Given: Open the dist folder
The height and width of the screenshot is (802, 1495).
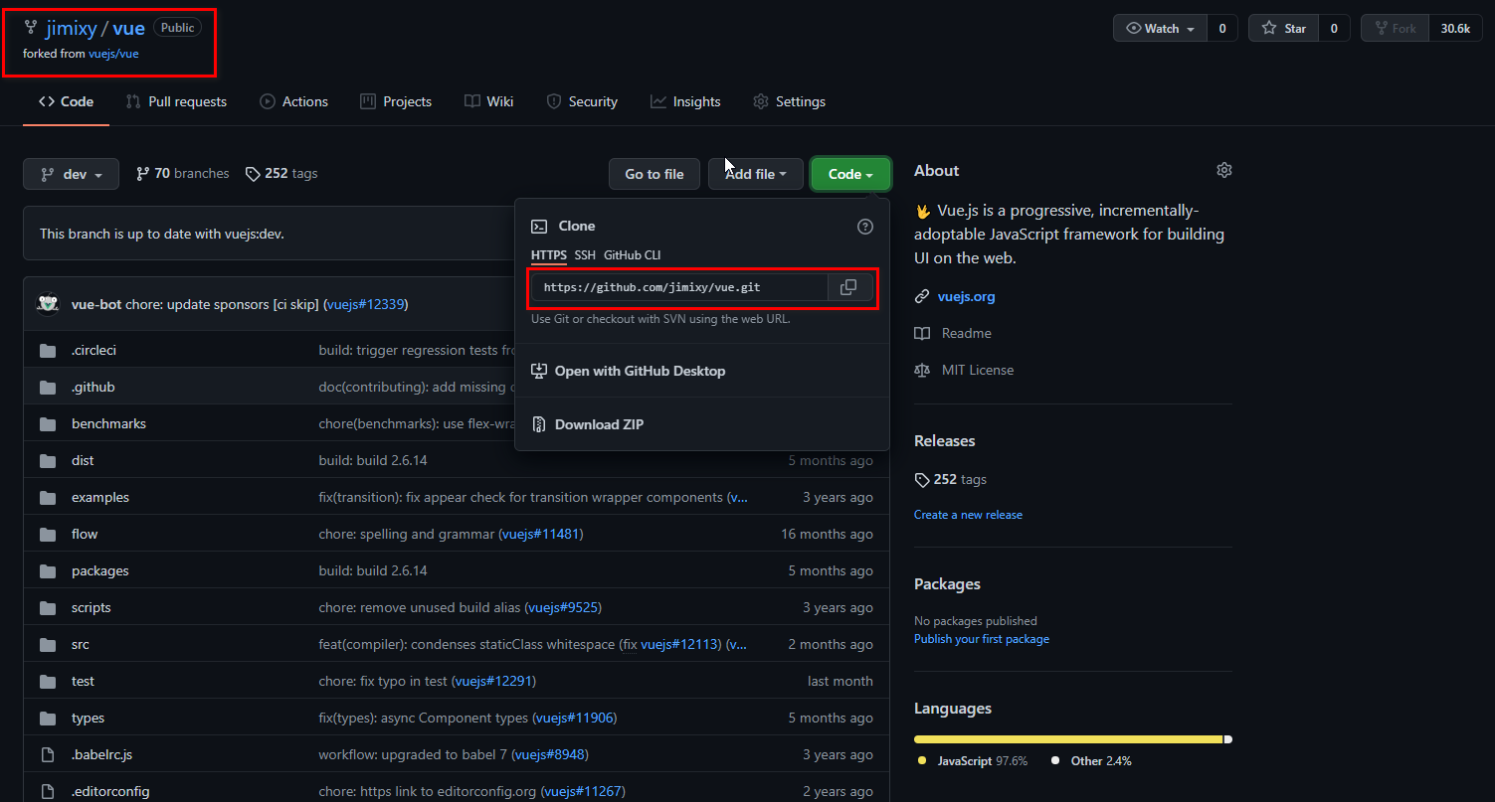Looking at the screenshot, I should 83,460.
